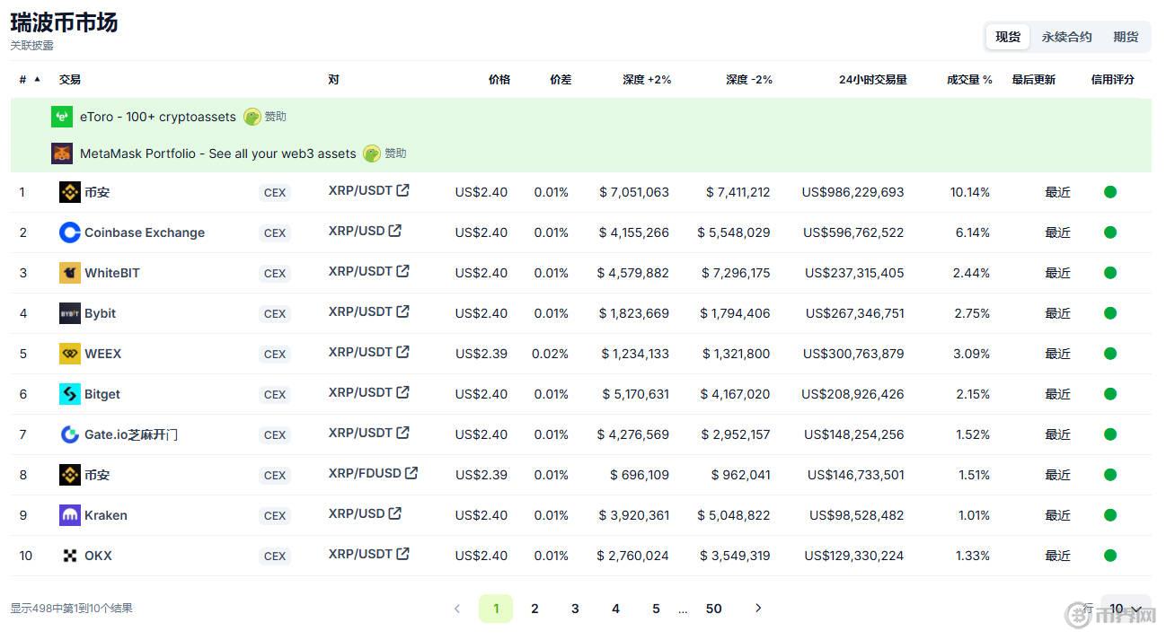This screenshot has width=1166, height=640.
Task: Toggle the sort order on the # column
Action: pyautogui.click(x=27, y=79)
